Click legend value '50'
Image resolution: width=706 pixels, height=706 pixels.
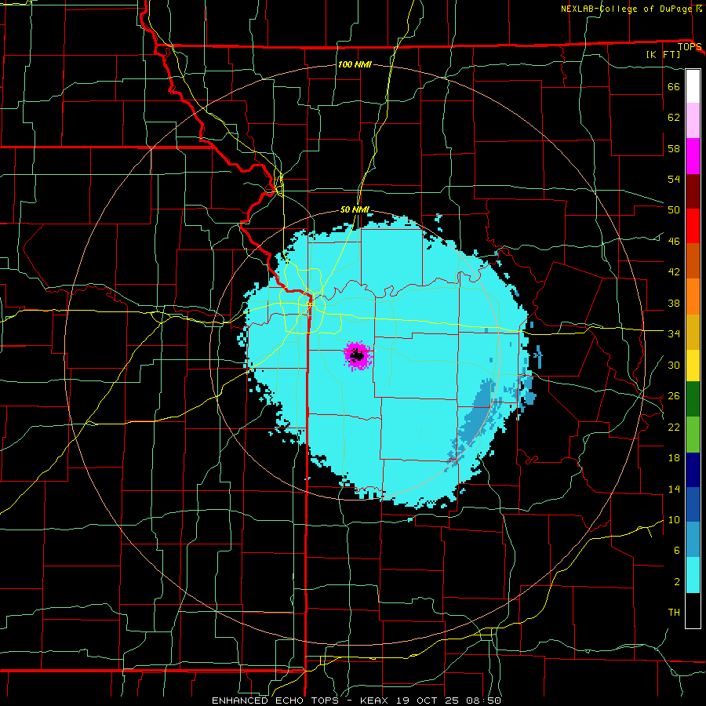tap(674, 209)
